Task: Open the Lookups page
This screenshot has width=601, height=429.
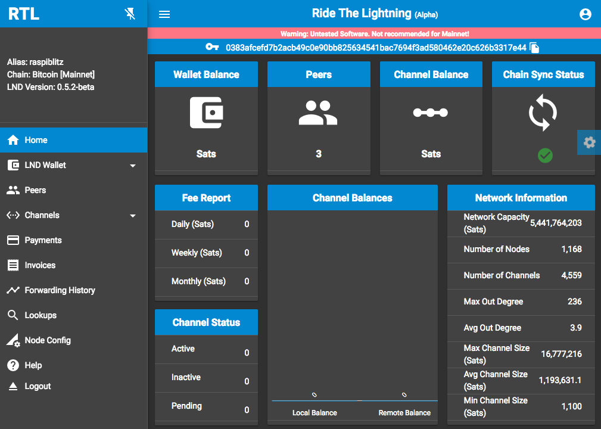Action: [x=74, y=315]
